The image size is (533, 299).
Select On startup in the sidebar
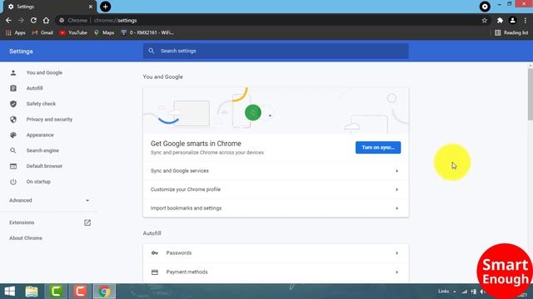(x=38, y=182)
